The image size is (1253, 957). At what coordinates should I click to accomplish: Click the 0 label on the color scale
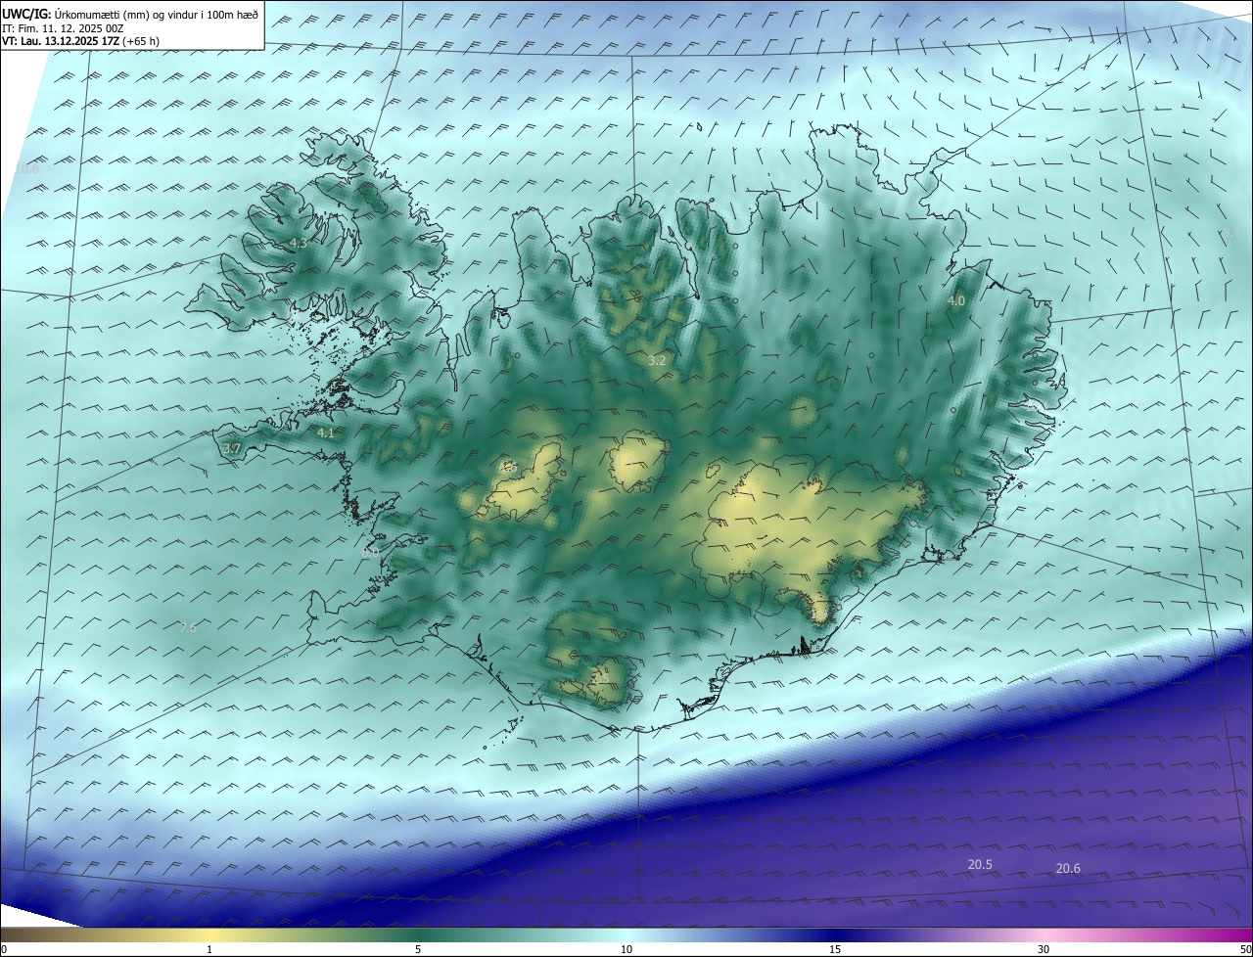click(x=4, y=949)
